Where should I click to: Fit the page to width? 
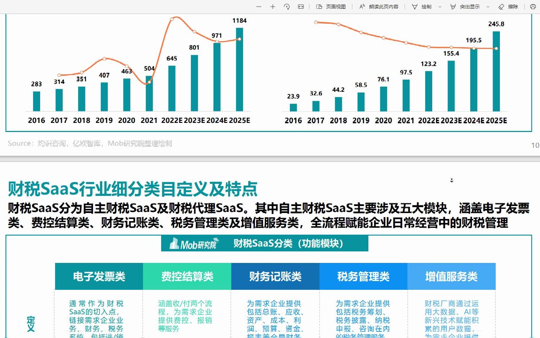[x=301, y=7]
